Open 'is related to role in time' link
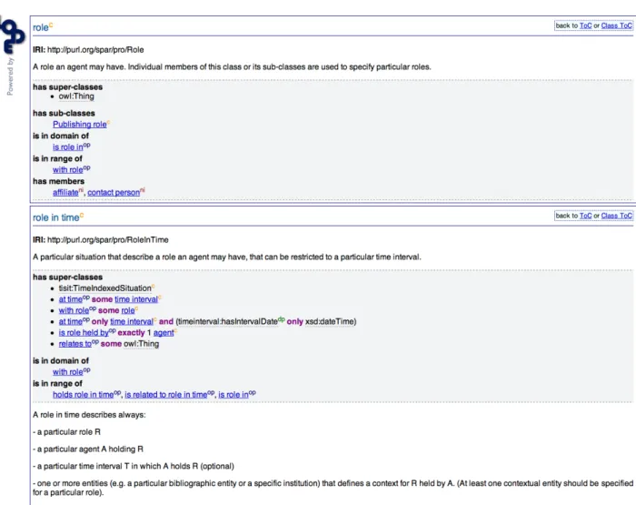 click(166, 395)
